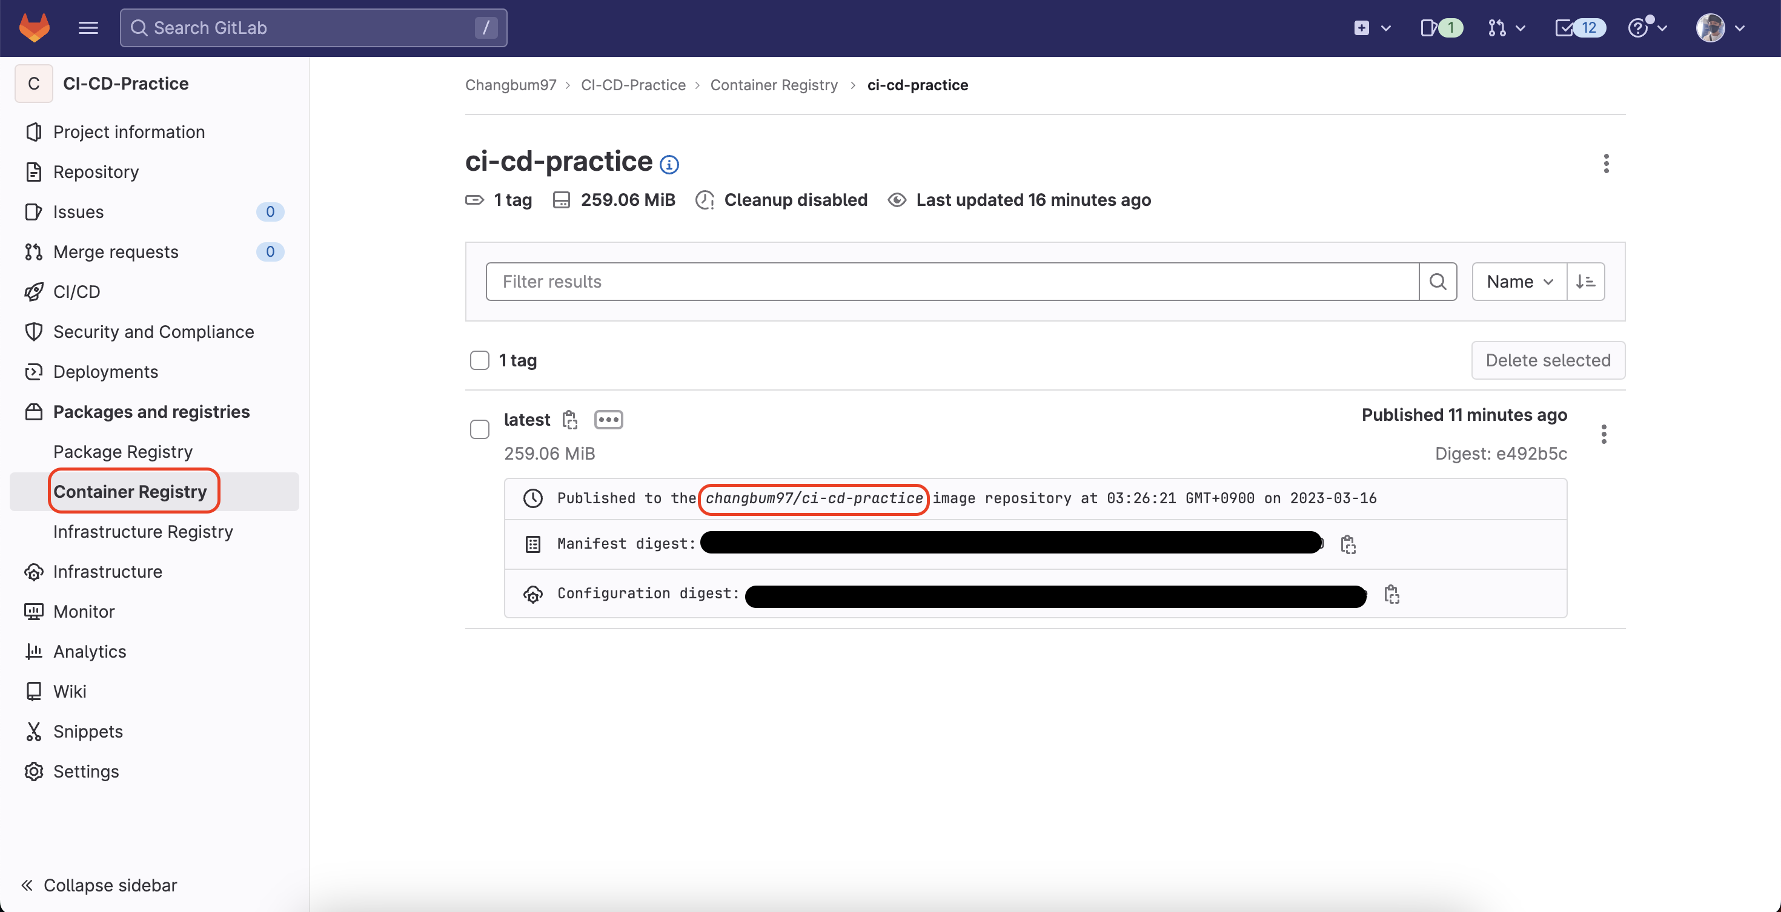Toggle details button for latest tag

[x=608, y=420]
